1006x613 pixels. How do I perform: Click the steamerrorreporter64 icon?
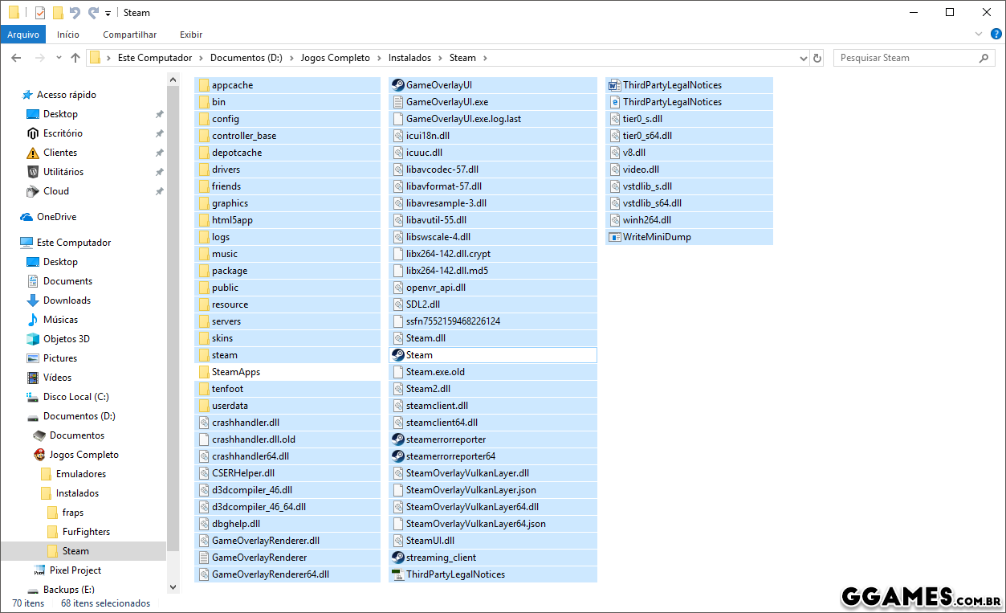[x=397, y=456]
